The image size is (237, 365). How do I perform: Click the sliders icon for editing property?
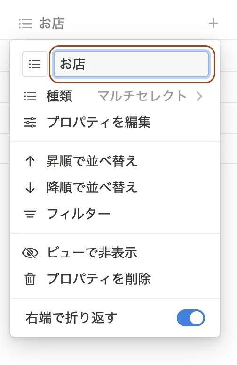click(30, 123)
